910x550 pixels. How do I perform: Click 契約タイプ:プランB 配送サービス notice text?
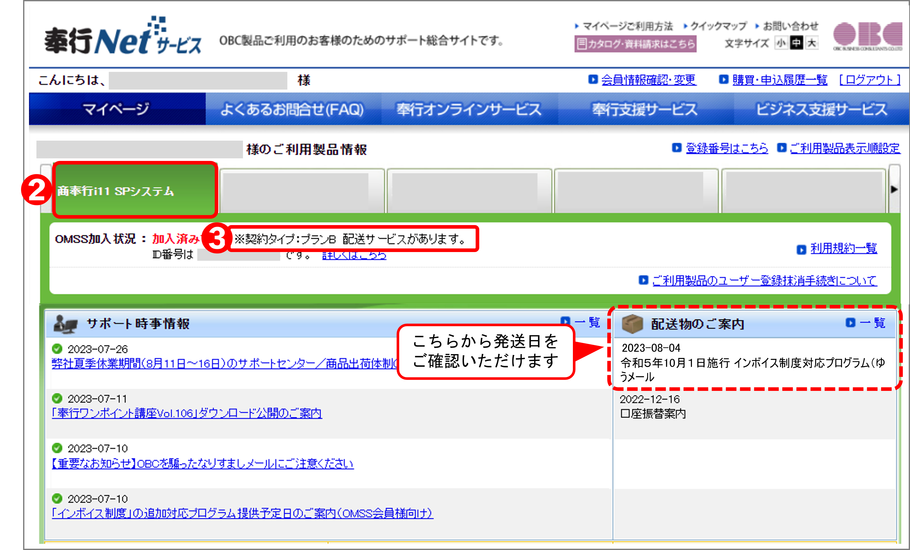coord(350,239)
